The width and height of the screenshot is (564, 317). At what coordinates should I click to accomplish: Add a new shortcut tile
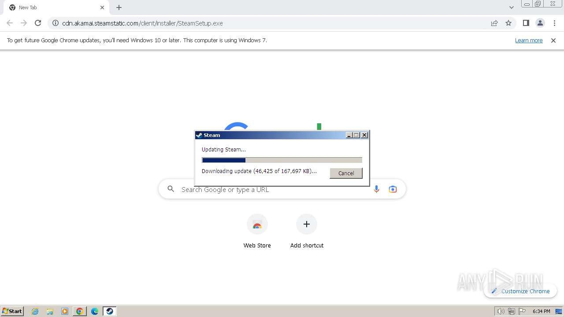pos(307,232)
